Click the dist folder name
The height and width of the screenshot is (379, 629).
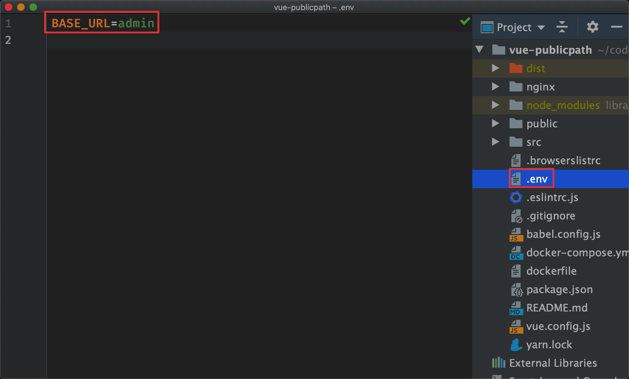click(x=536, y=68)
